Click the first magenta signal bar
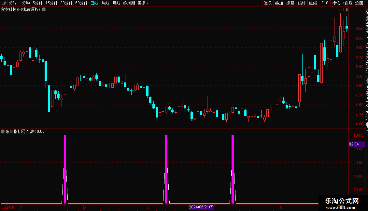Image resolution: width=368 pixels, height=211 pixels. [65, 169]
